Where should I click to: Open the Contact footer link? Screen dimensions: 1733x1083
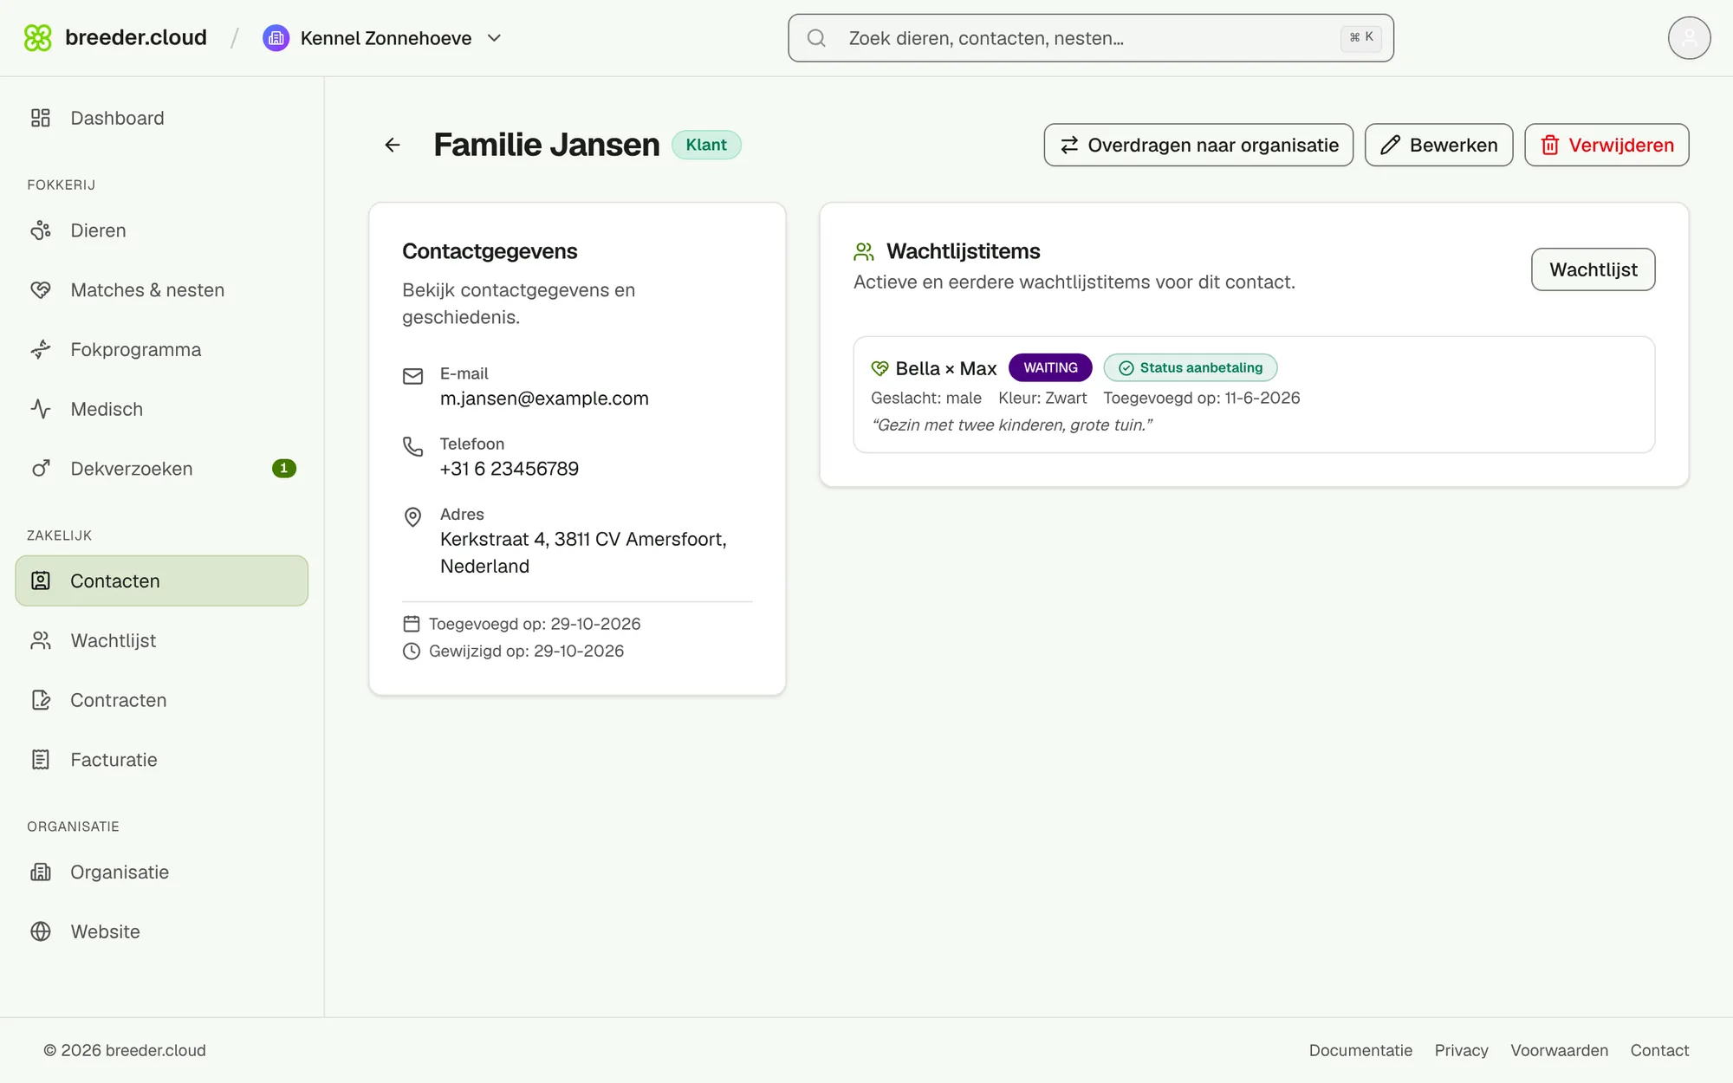[1659, 1050]
